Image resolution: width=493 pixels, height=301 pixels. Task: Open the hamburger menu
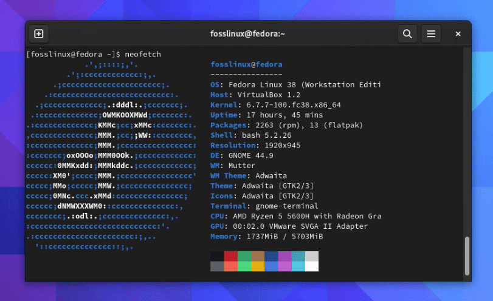coord(431,33)
